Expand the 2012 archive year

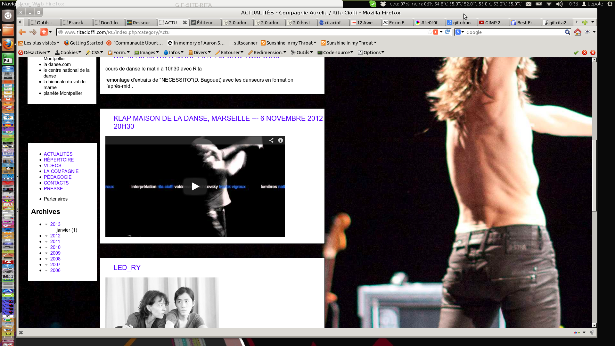coord(46,236)
